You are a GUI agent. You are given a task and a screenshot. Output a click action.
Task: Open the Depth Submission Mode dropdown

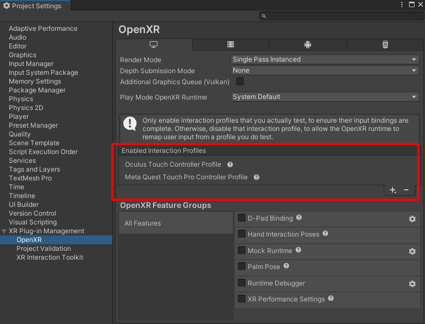click(325, 70)
